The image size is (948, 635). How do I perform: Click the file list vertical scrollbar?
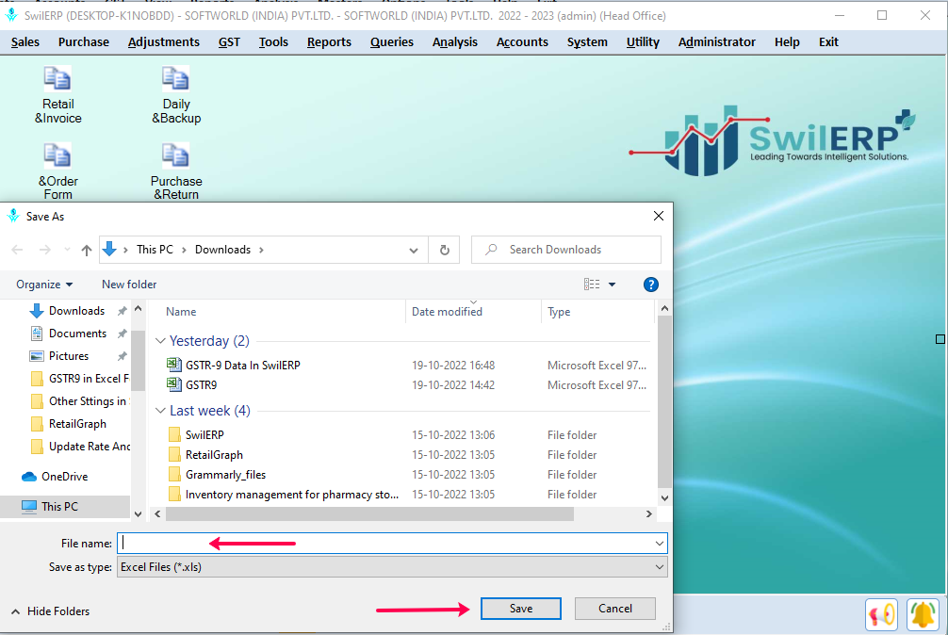[664, 401]
